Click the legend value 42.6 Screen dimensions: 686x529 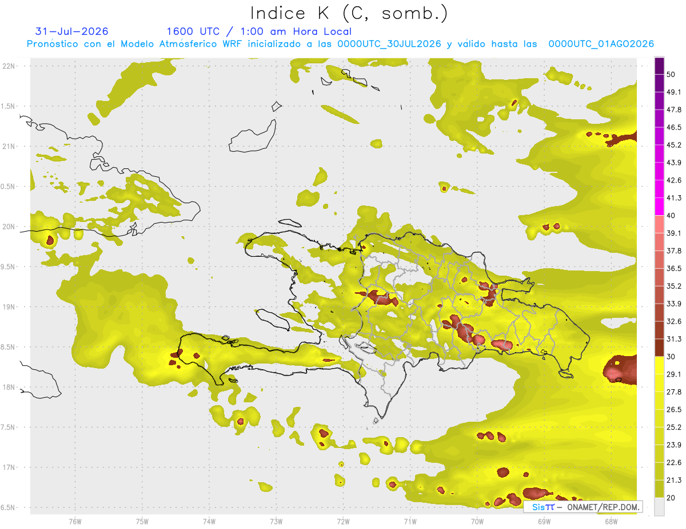(x=674, y=180)
